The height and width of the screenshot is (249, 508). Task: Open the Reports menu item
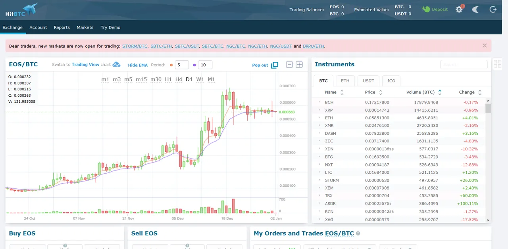tap(62, 27)
